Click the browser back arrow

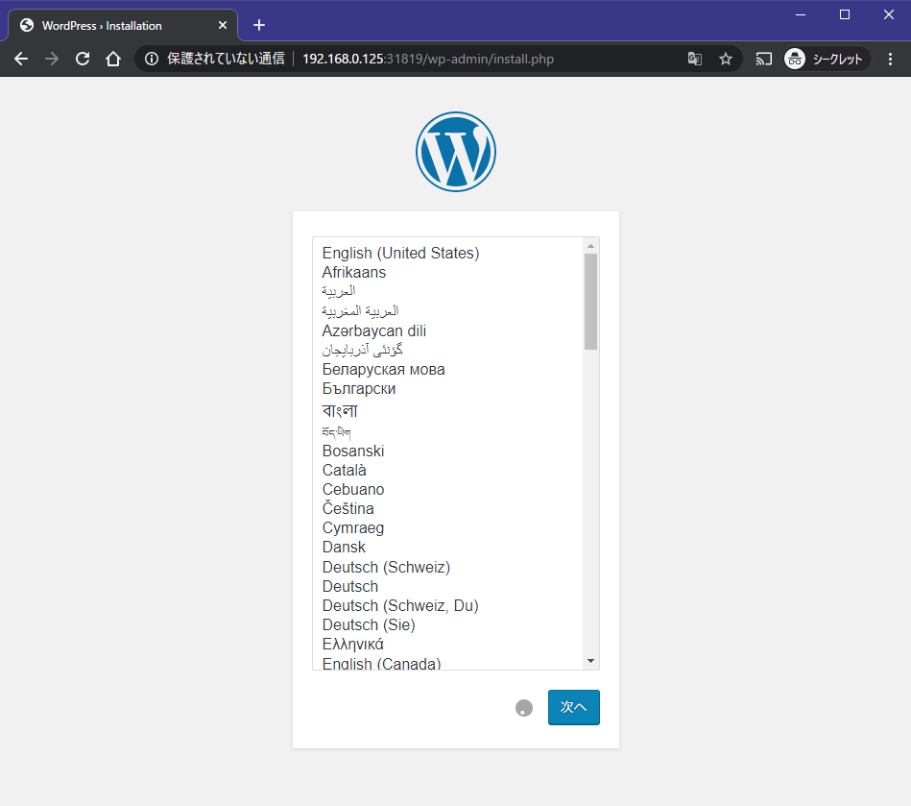21,59
